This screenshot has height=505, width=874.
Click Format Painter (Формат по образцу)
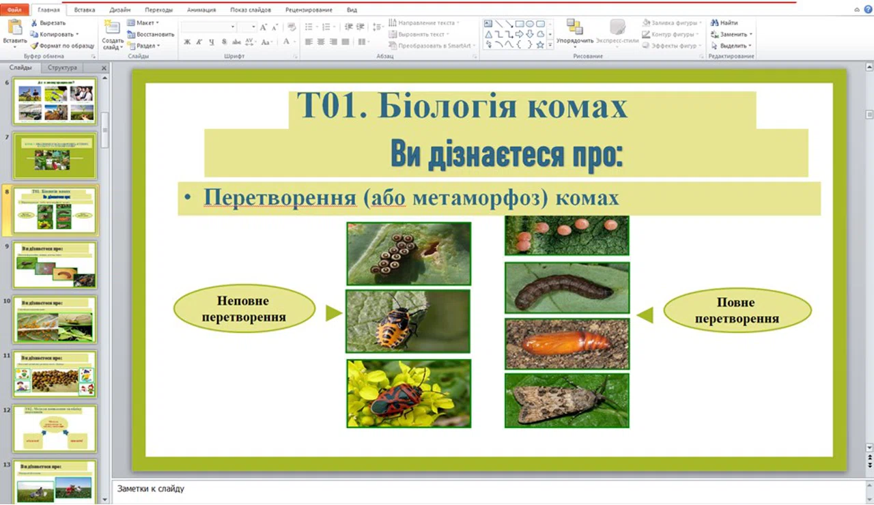(62, 46)
